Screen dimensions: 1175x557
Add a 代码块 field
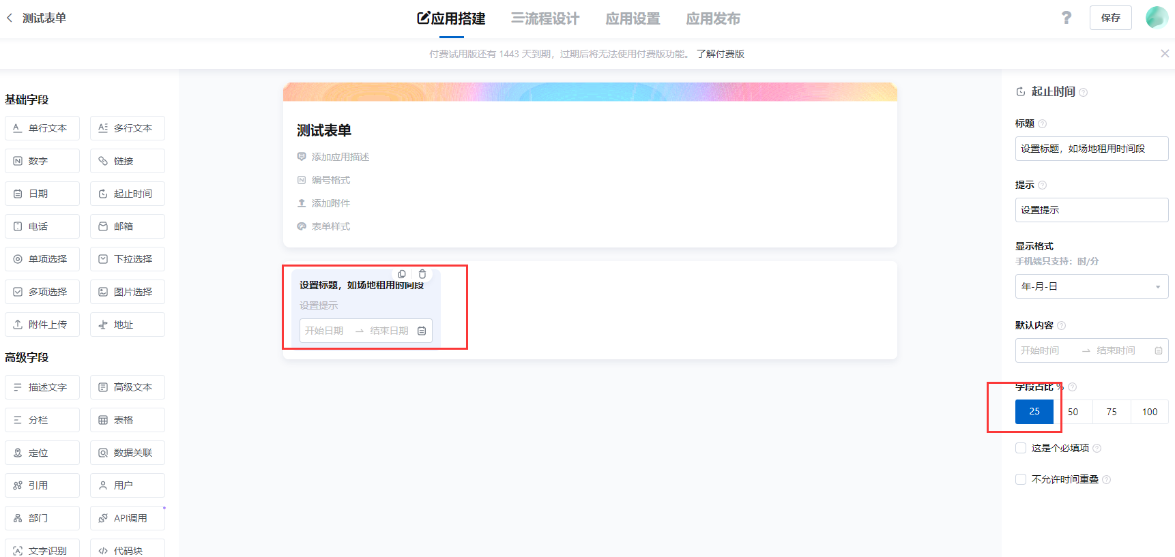click(128, 548)
